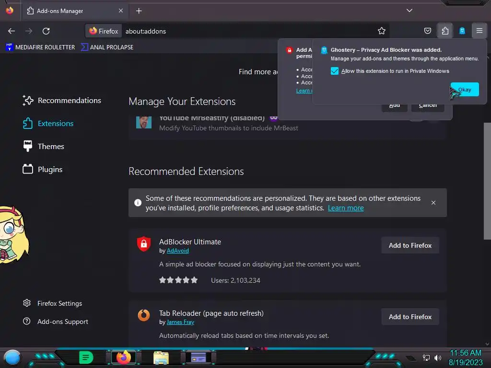Open the green notes app on taskbar
The width and height of the screenshot is (491, 368).
[86, 357]
